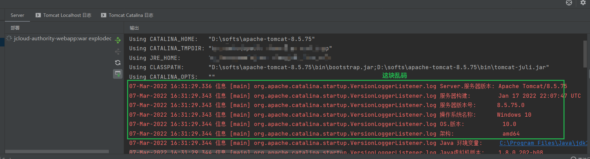Open the settings gear icon

(583, 3)
